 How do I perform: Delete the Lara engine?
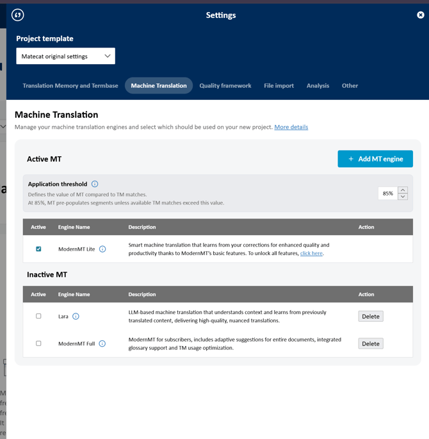371,317
